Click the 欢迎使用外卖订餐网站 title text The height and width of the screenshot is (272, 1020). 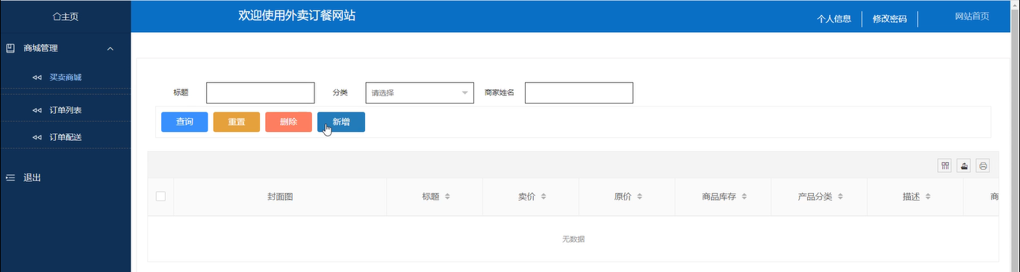point(296,16)
